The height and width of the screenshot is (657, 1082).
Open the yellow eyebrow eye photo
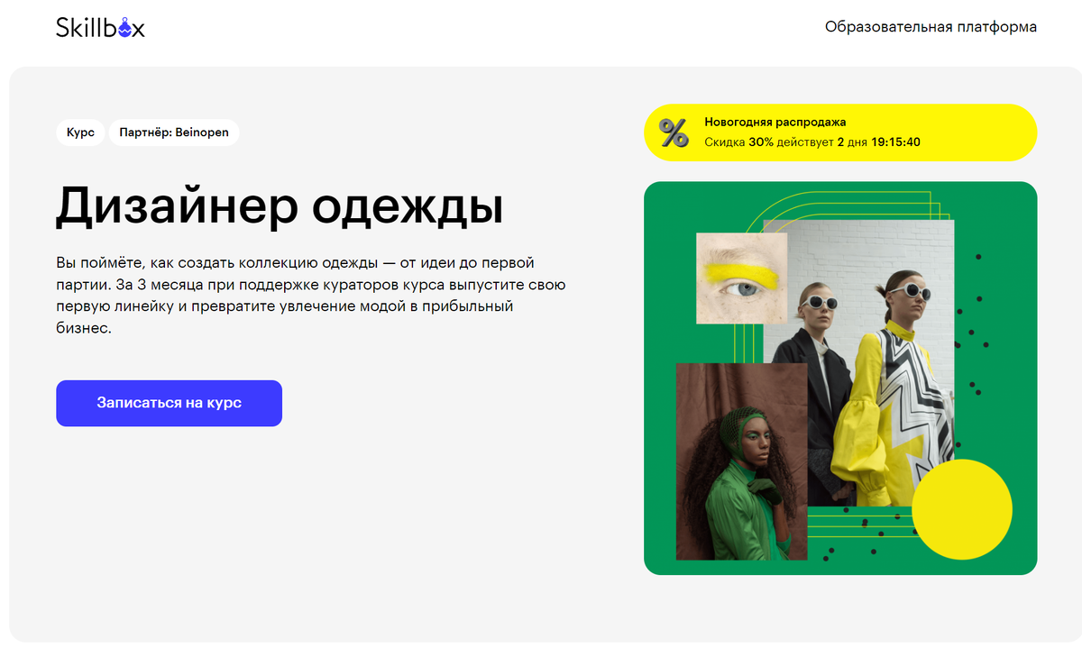[x=742, y=278]
